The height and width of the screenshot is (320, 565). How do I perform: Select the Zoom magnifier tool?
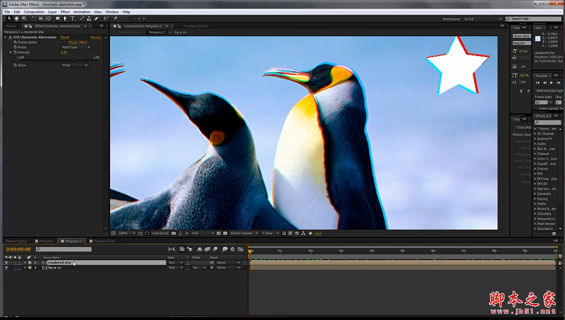click(24, 18)
